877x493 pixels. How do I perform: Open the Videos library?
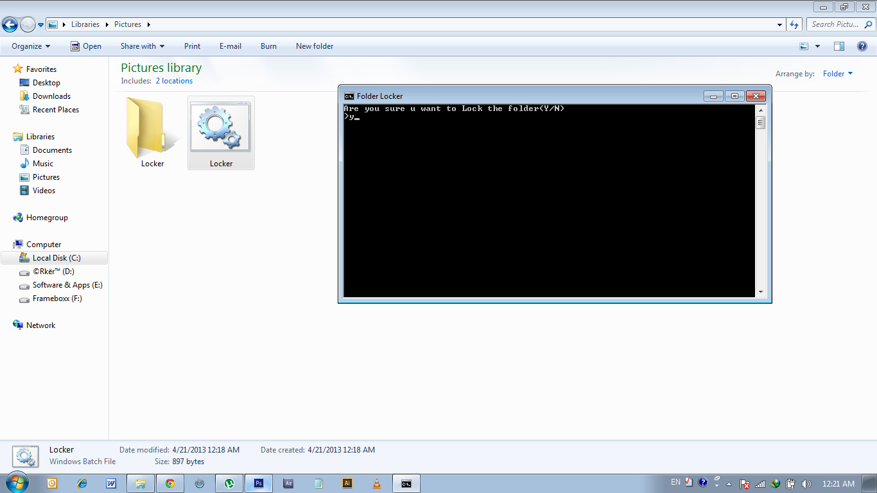point(44,191)
